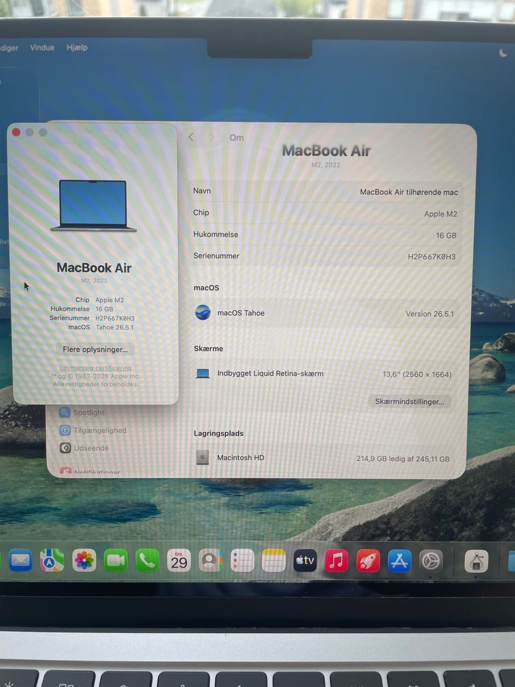Viewport: 515px width, 687px height.
Task: Click Flere oplysninger… button
Action: [95, 349]
